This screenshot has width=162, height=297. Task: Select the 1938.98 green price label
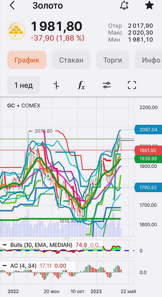click(148, 159)
